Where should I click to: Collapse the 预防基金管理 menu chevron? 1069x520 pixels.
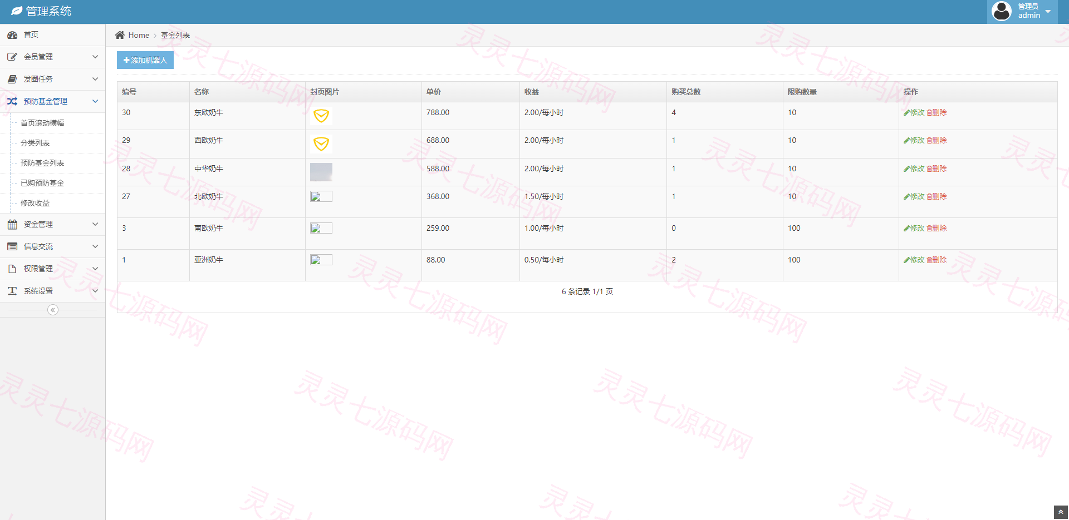point(95,101)
